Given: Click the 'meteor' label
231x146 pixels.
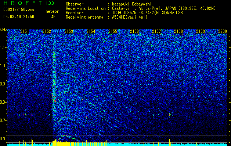Looking at the screenshot, I should 52,11.
